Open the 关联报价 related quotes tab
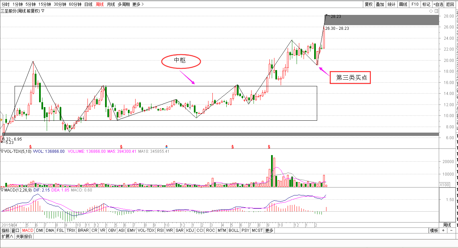Screen dimensions: 458x248 click(24, 236)
